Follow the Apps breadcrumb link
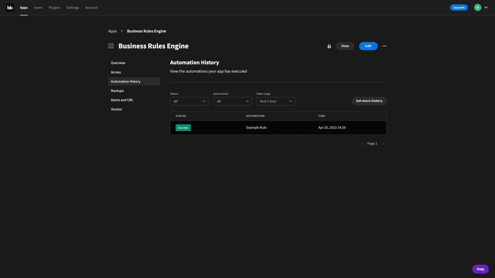 coord(112,31)
